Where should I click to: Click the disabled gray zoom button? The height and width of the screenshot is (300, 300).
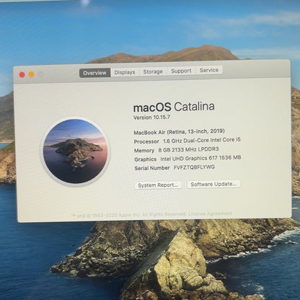coord(41,74)
